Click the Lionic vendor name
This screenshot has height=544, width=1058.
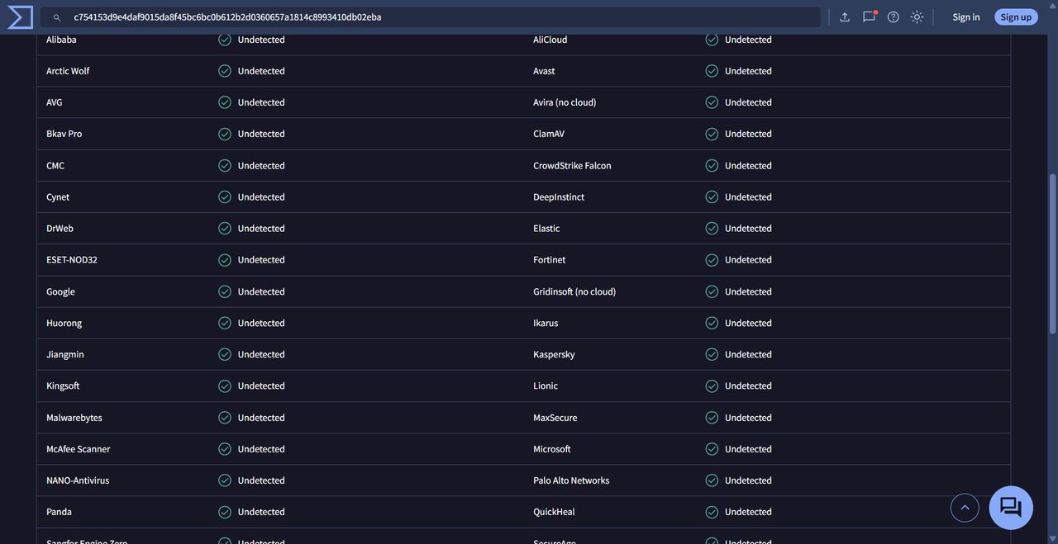click(546, 386)
